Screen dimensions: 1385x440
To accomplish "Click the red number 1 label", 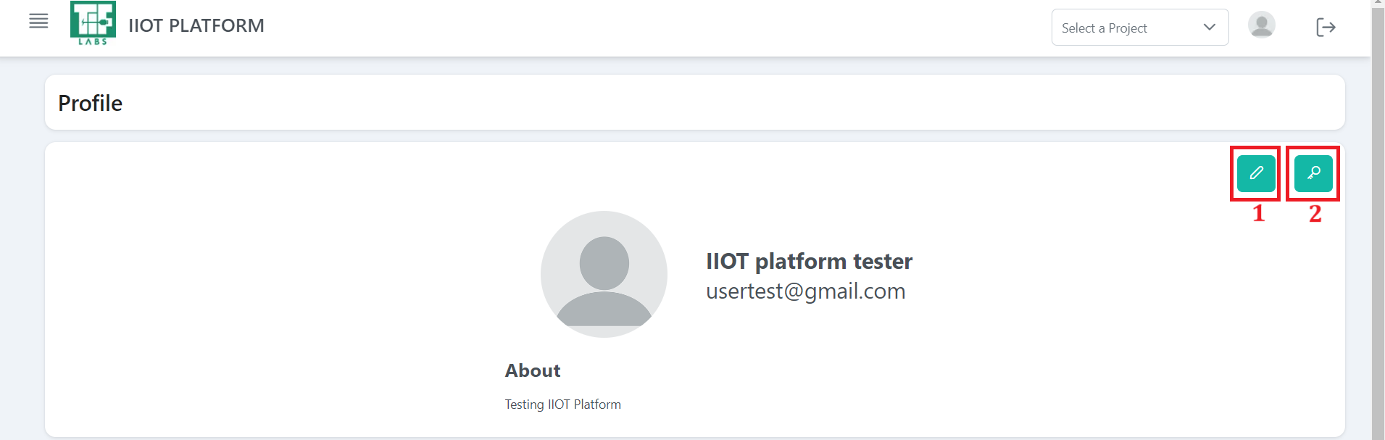I will pyautogui.click(x=1258, y=214).
